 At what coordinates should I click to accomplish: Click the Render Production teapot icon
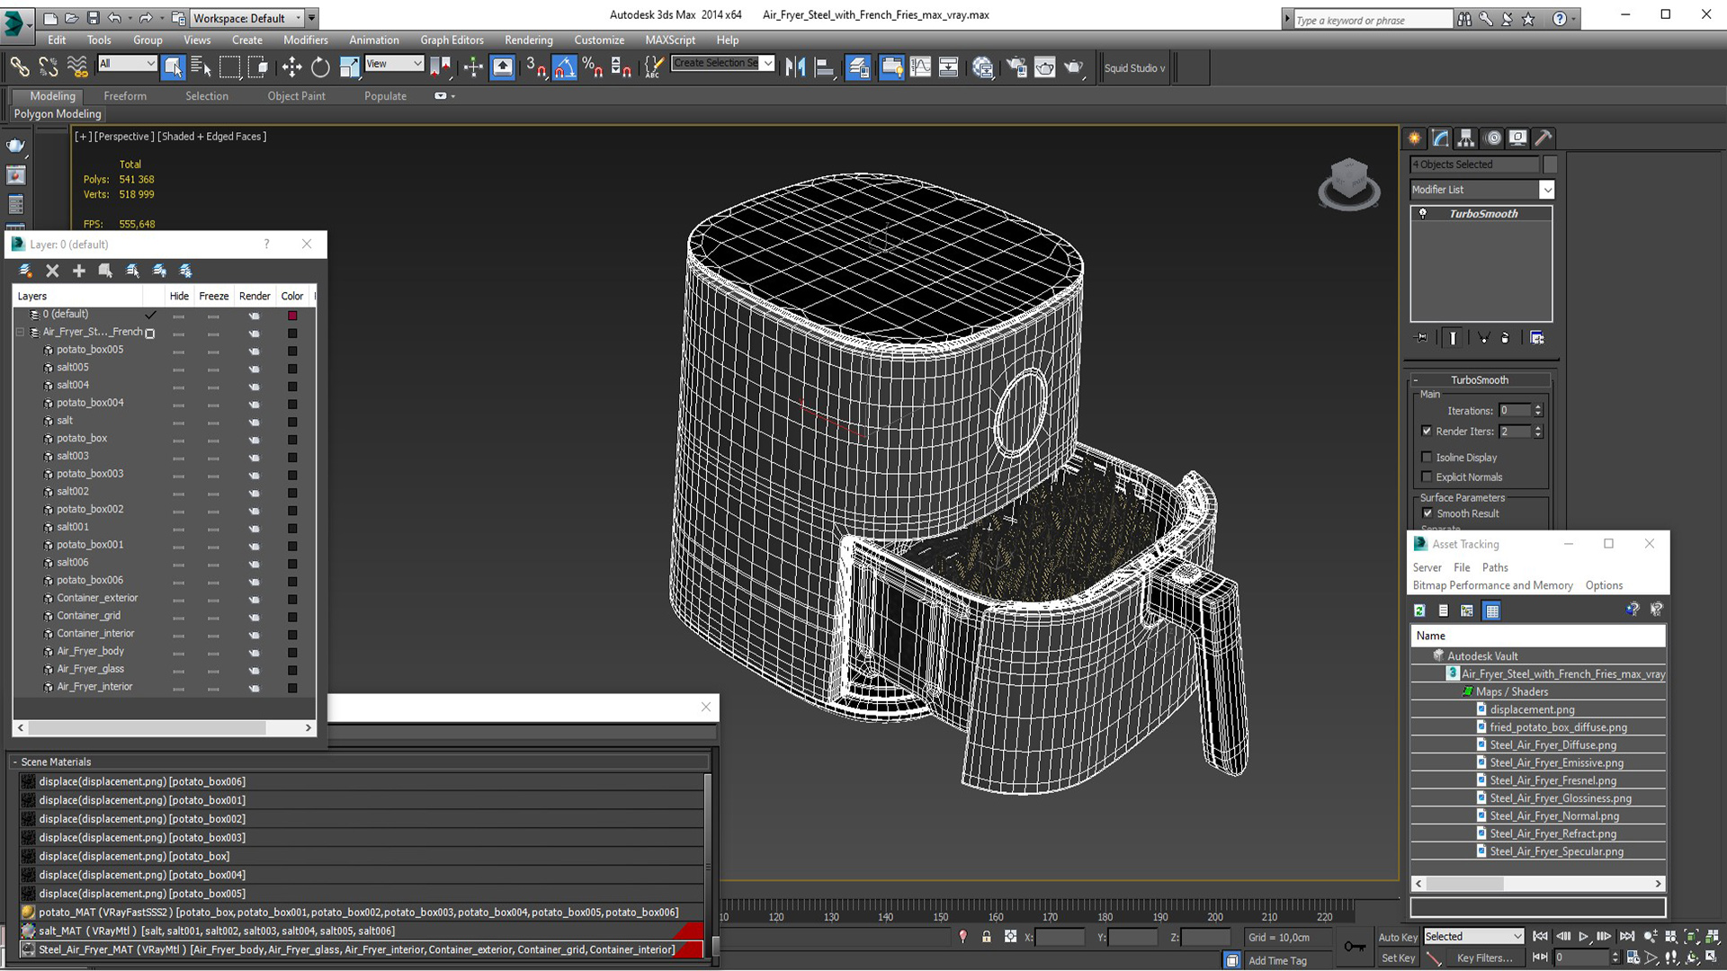(1074, 67)
